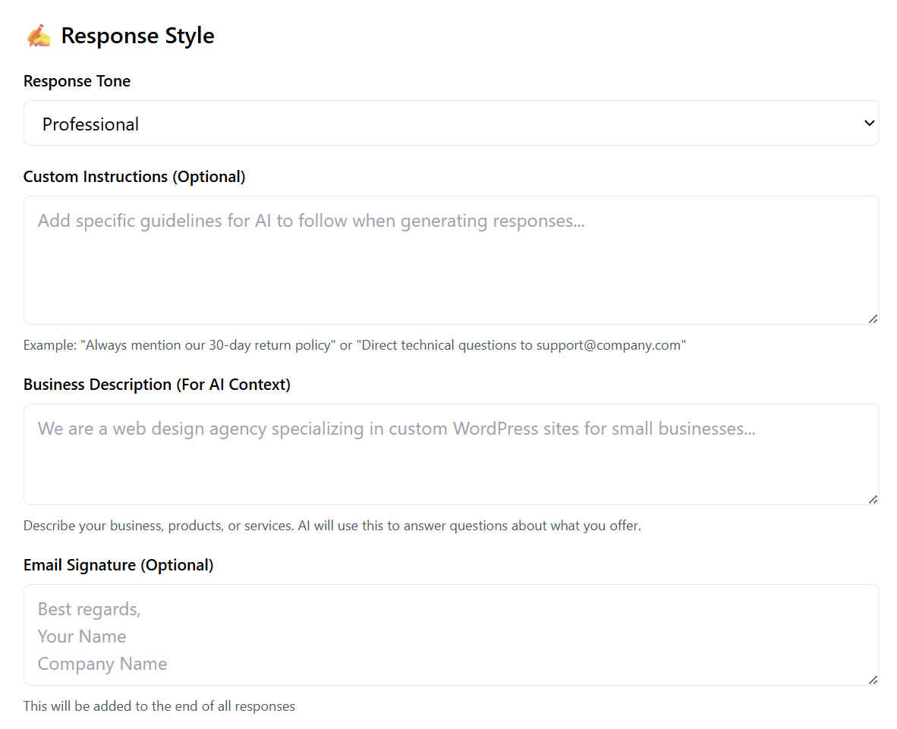Image resolution: width=897 pixels, height=729 pixels.
Task: Focus the Email Signature text area
Action: (x=451, y=636)
